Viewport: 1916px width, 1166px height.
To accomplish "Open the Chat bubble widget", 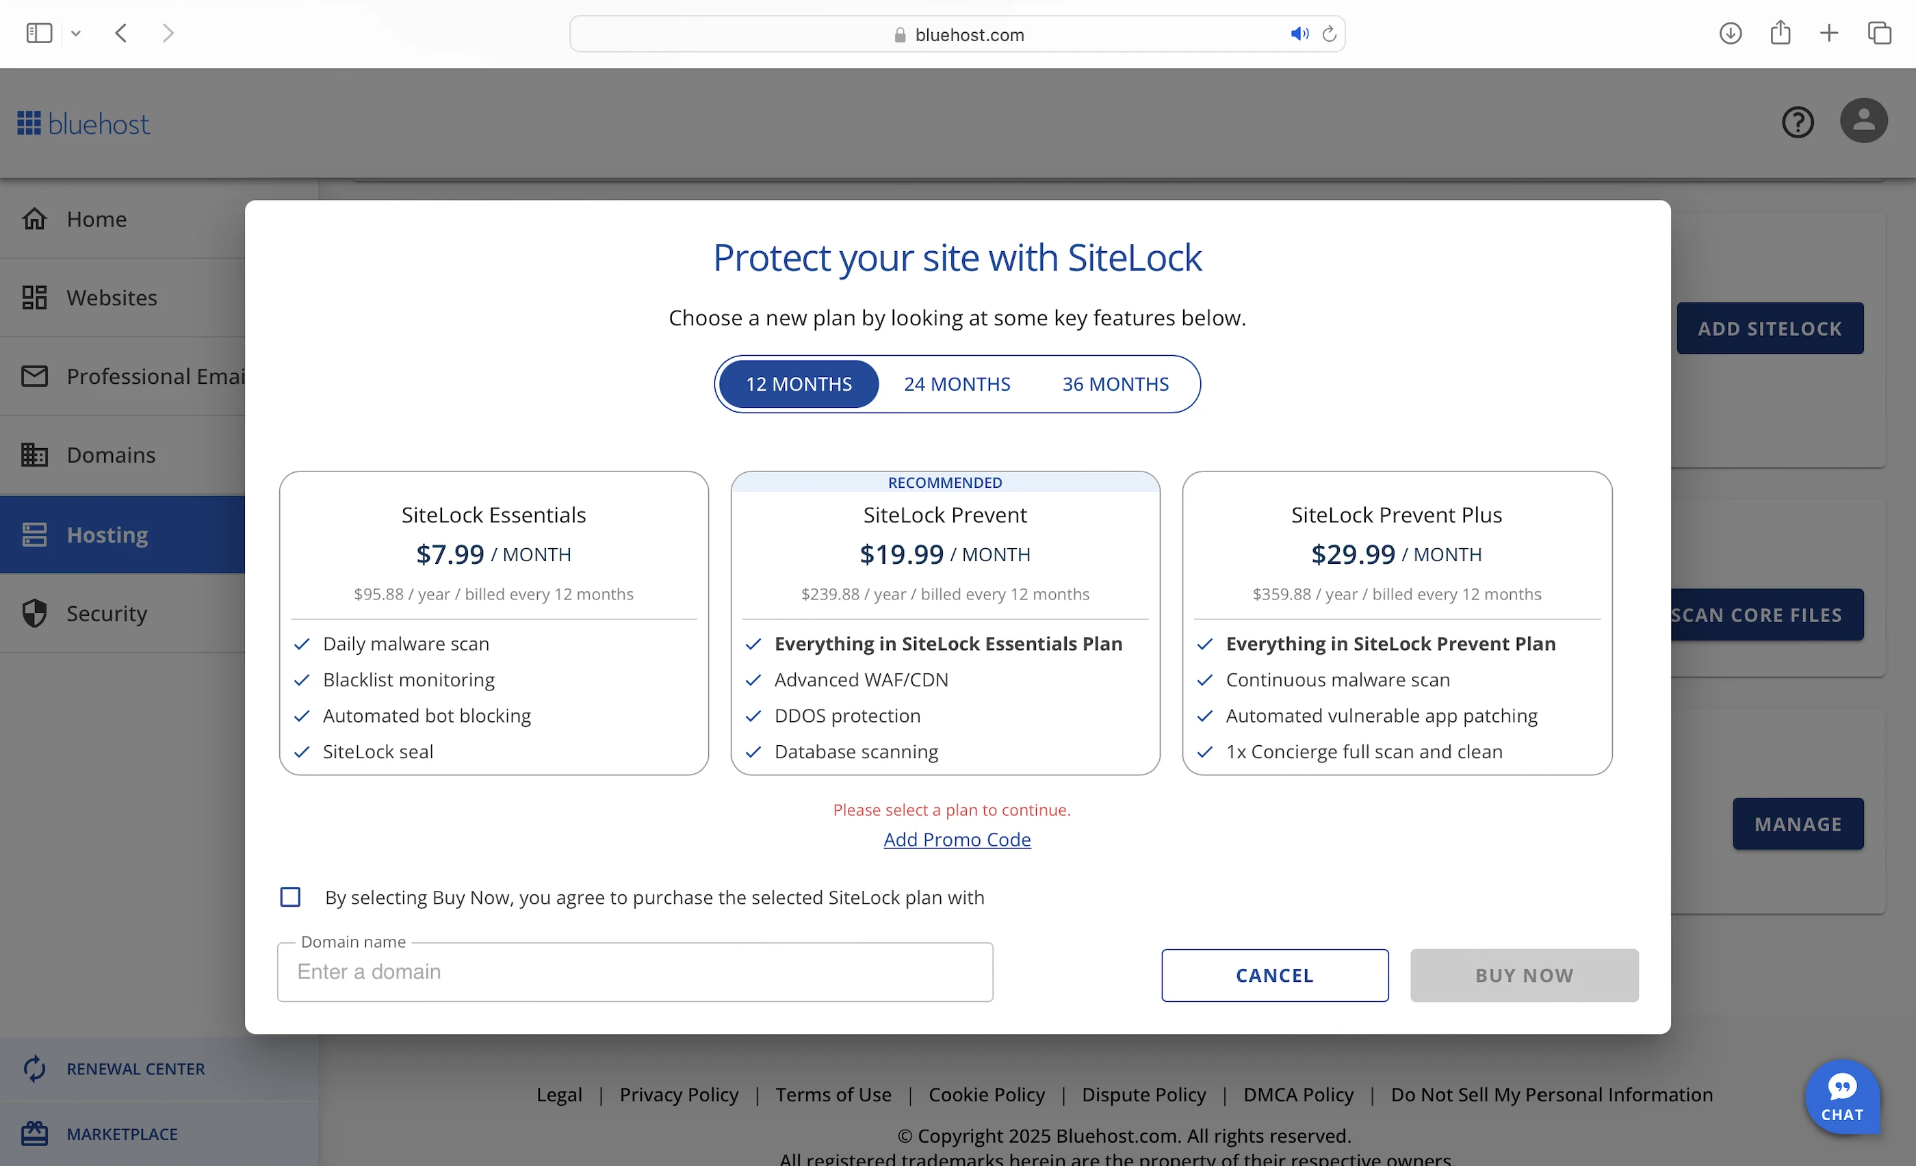I will 1841,1097.
